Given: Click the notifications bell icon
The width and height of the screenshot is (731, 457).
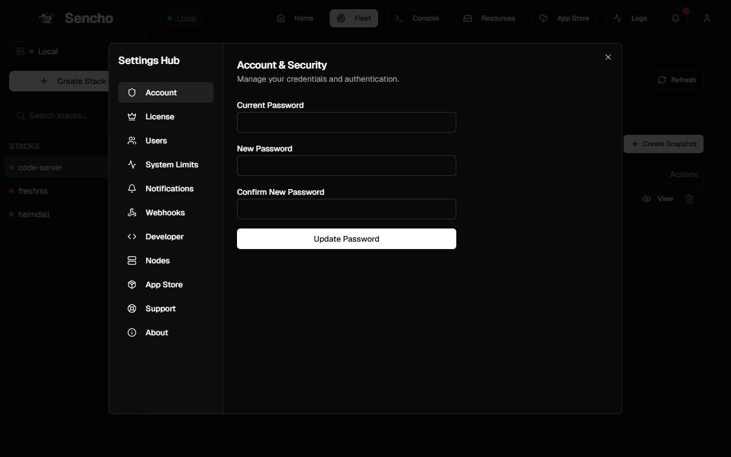Looking at the screenshot, I should tap(676, 18).
